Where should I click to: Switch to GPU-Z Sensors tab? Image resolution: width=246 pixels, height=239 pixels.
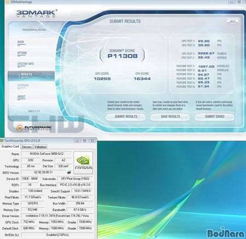click(x=27, y=147)
